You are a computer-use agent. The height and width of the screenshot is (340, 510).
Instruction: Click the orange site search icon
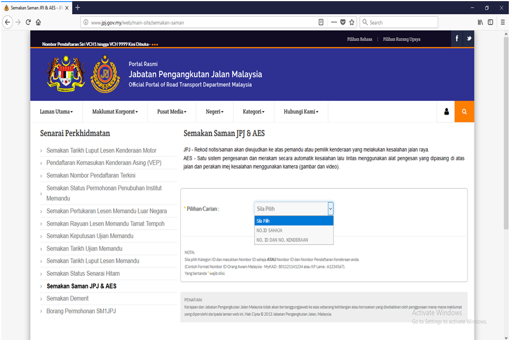(464, 112)
